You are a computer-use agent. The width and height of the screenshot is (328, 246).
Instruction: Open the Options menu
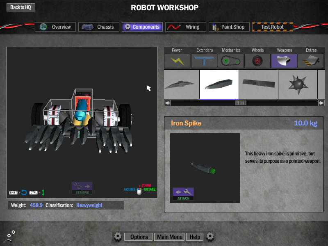point(139,237)
